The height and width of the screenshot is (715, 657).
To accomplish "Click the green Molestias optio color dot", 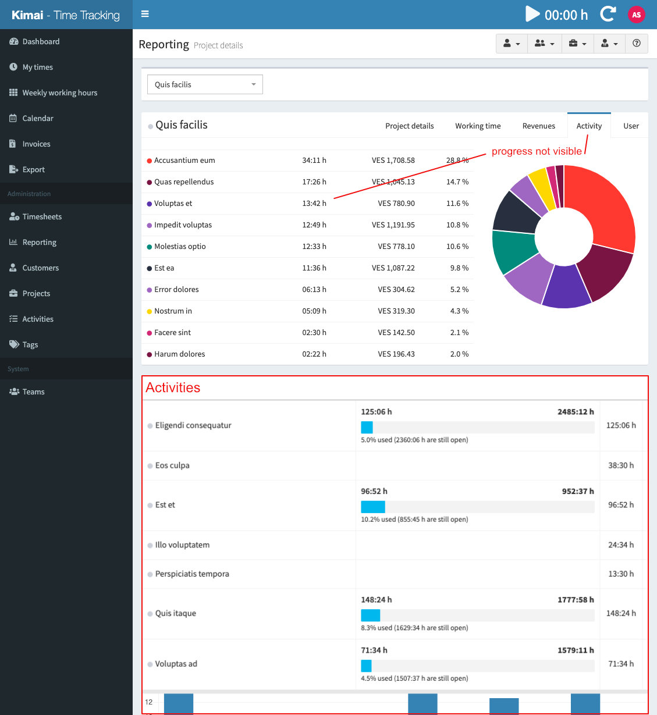I will (150, 247).
